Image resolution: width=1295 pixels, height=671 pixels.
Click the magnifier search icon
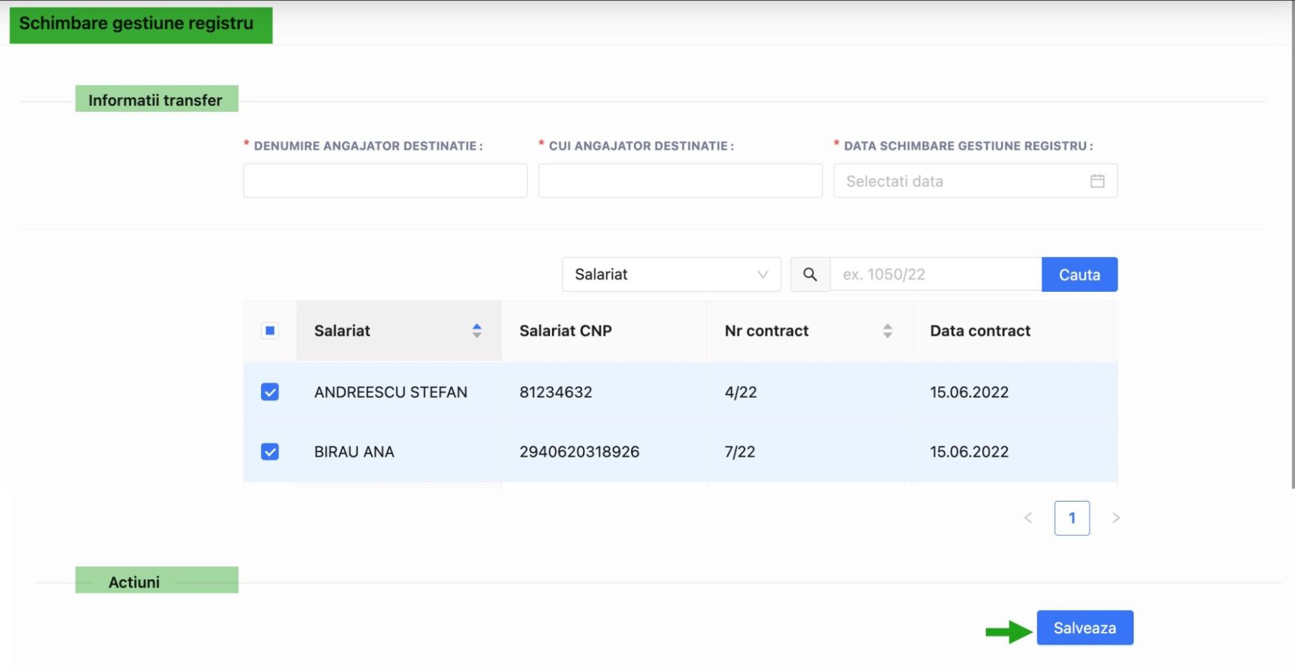click(x=810, y=274)
